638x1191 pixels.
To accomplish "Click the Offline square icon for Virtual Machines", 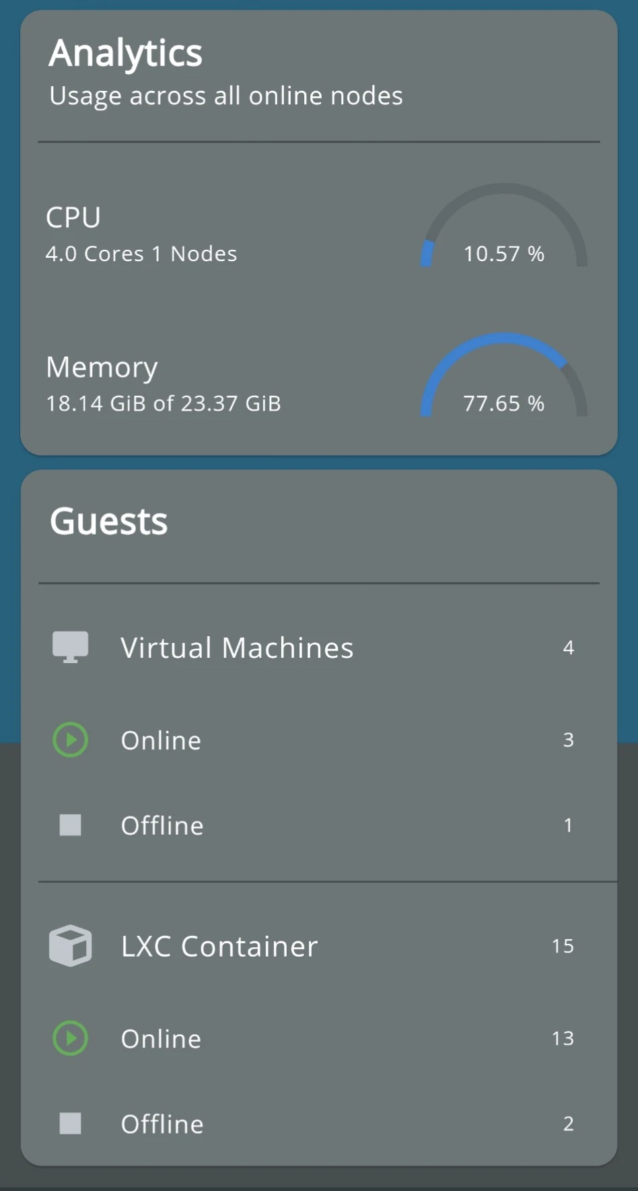I will click(x=71, y=825).
